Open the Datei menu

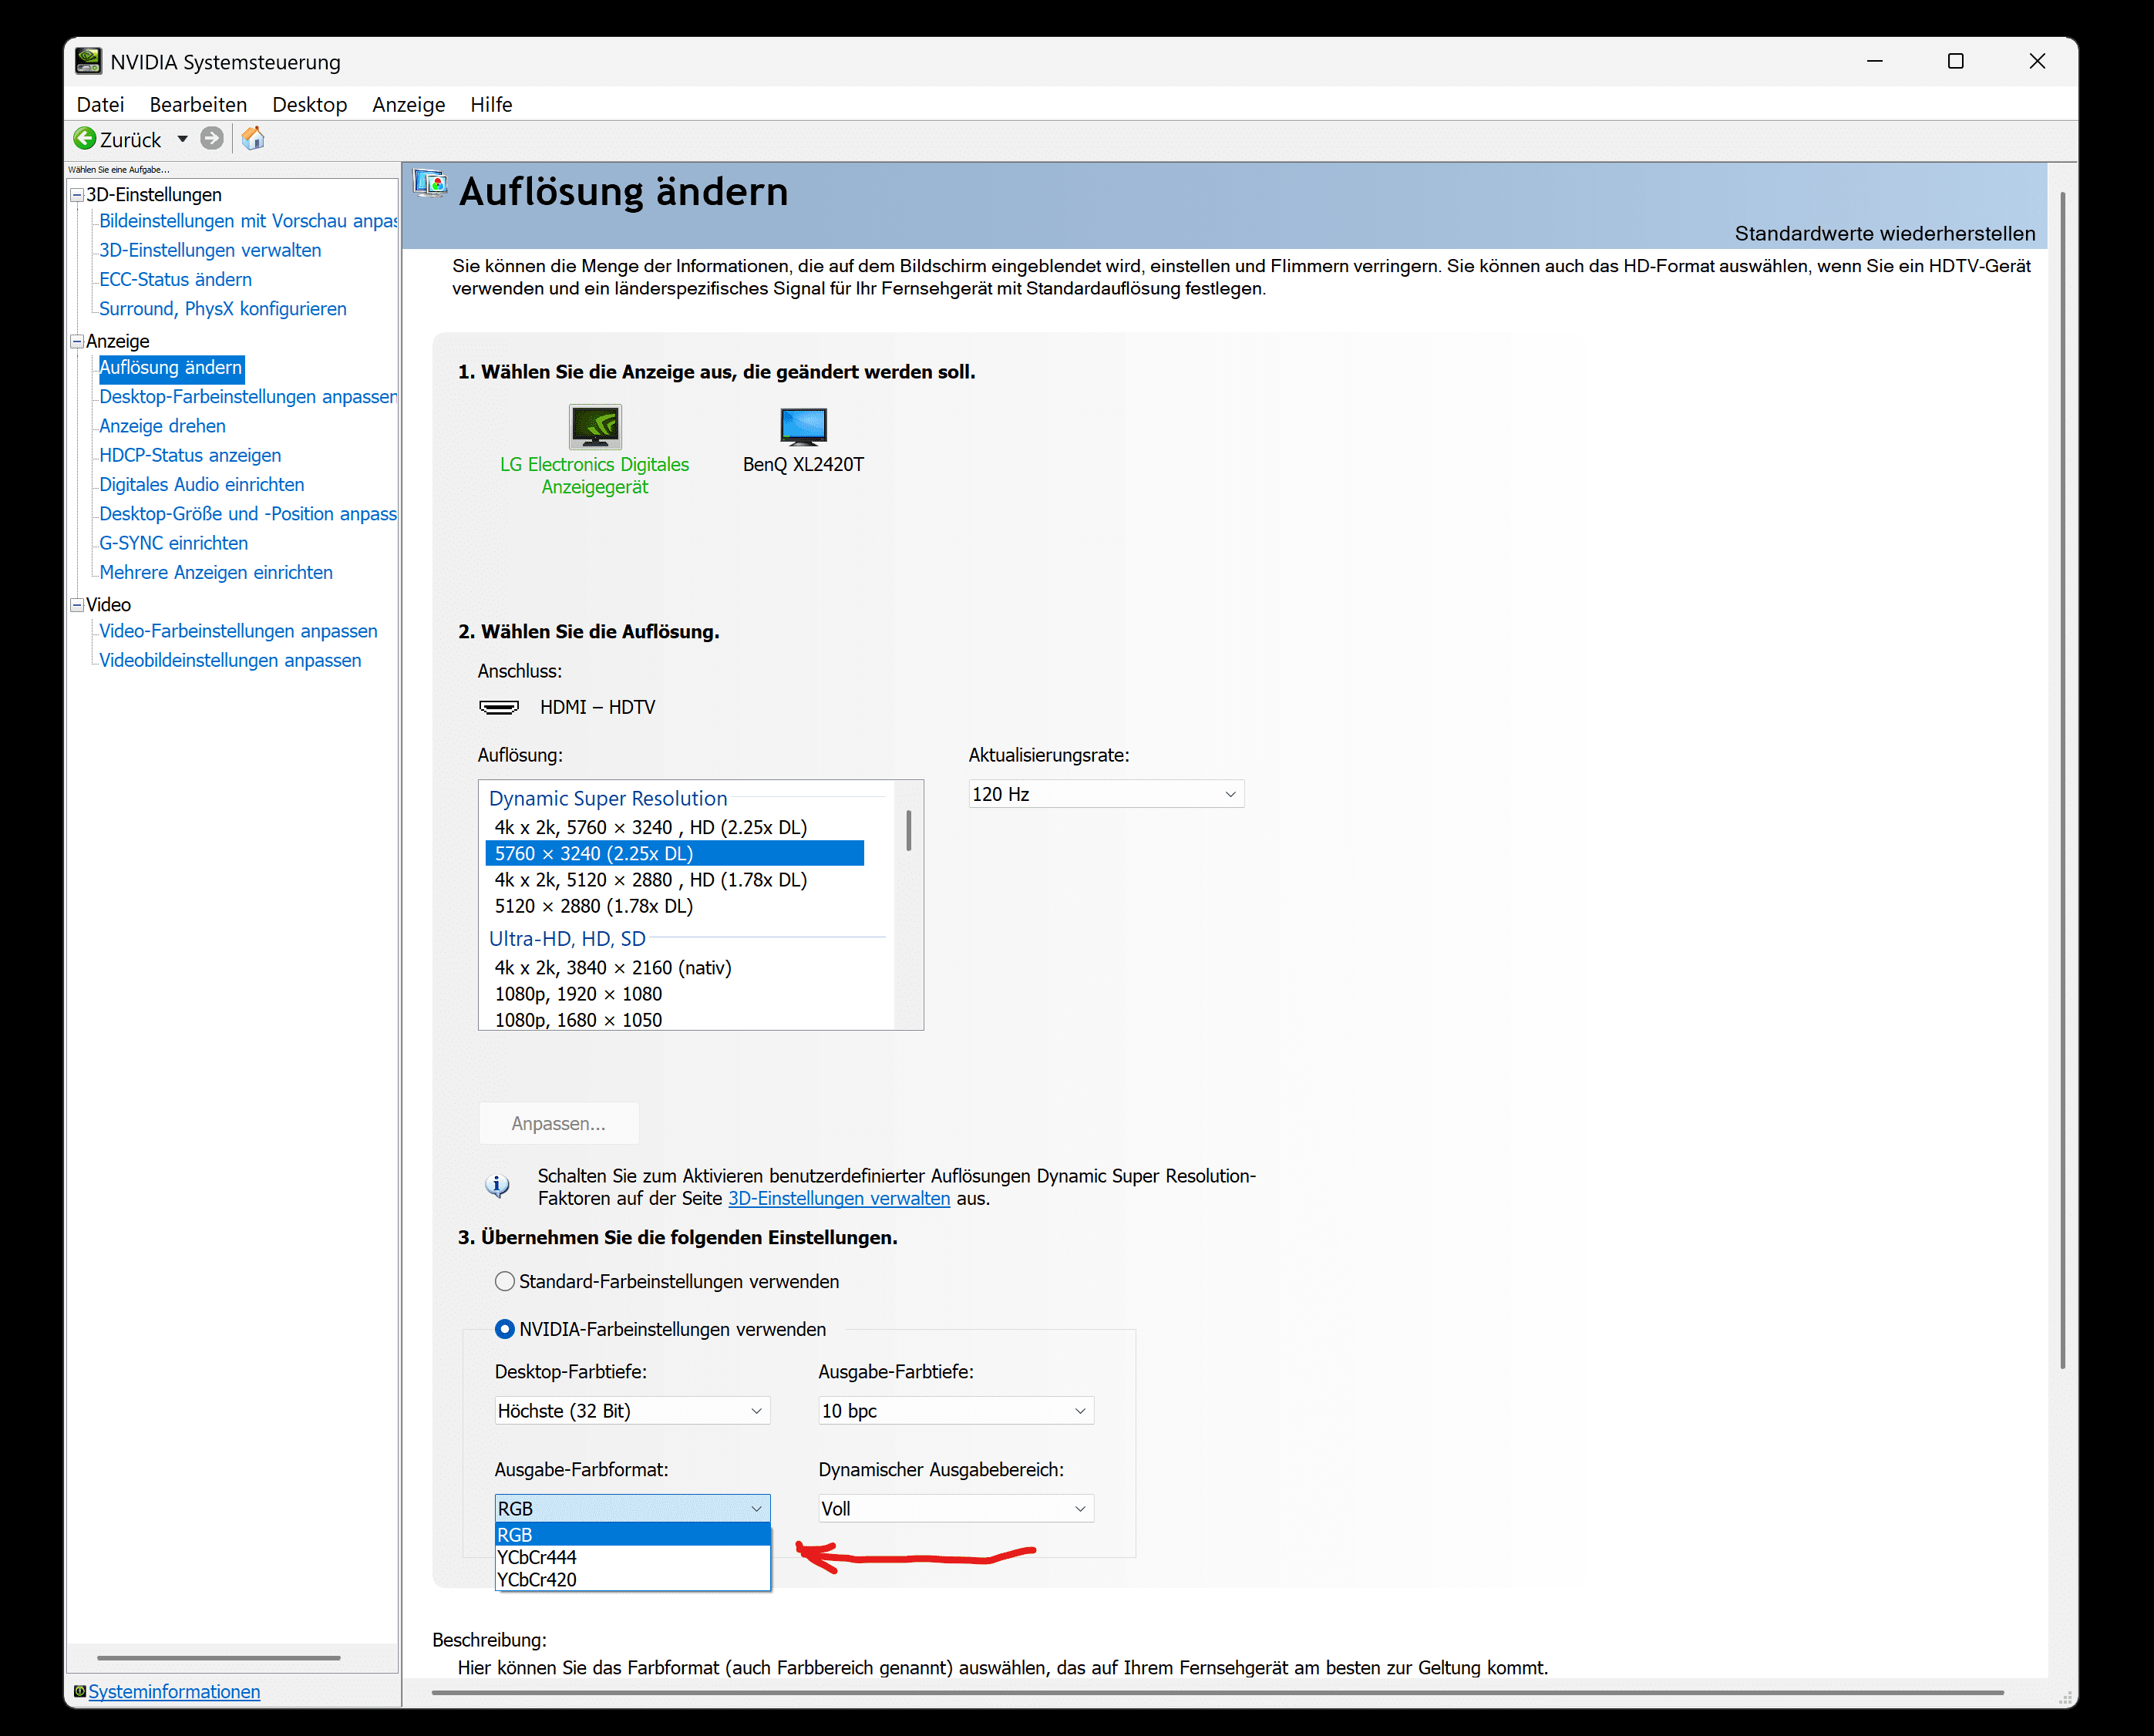click(100, 105)
